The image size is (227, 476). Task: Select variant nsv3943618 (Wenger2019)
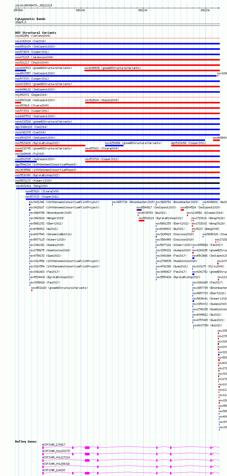click(x=47, y=218)
